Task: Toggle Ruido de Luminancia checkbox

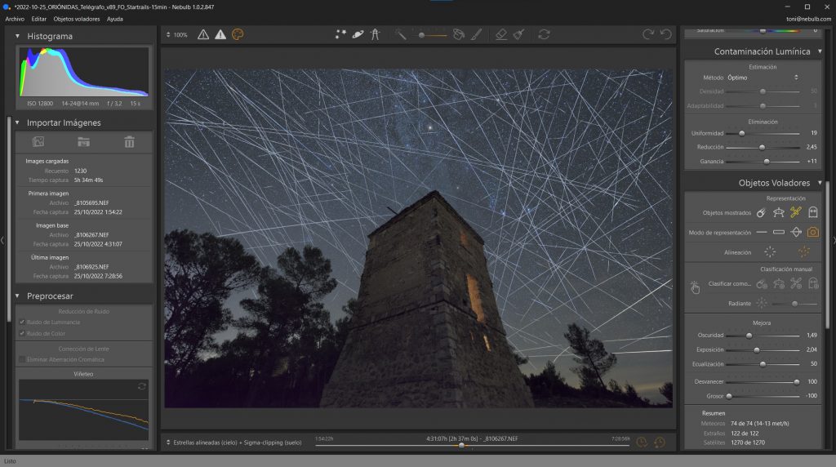Action: click(23, 322)
